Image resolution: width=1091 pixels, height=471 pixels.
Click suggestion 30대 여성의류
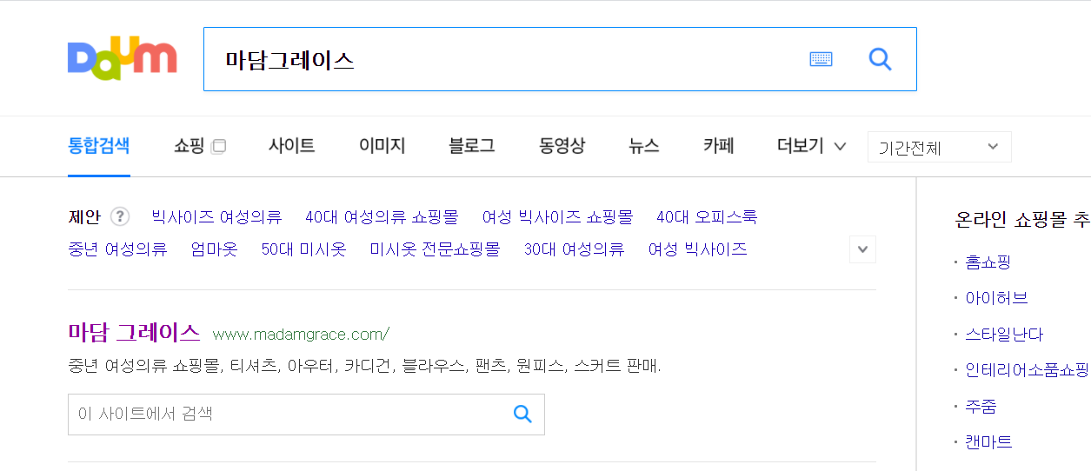click(574, 249)
